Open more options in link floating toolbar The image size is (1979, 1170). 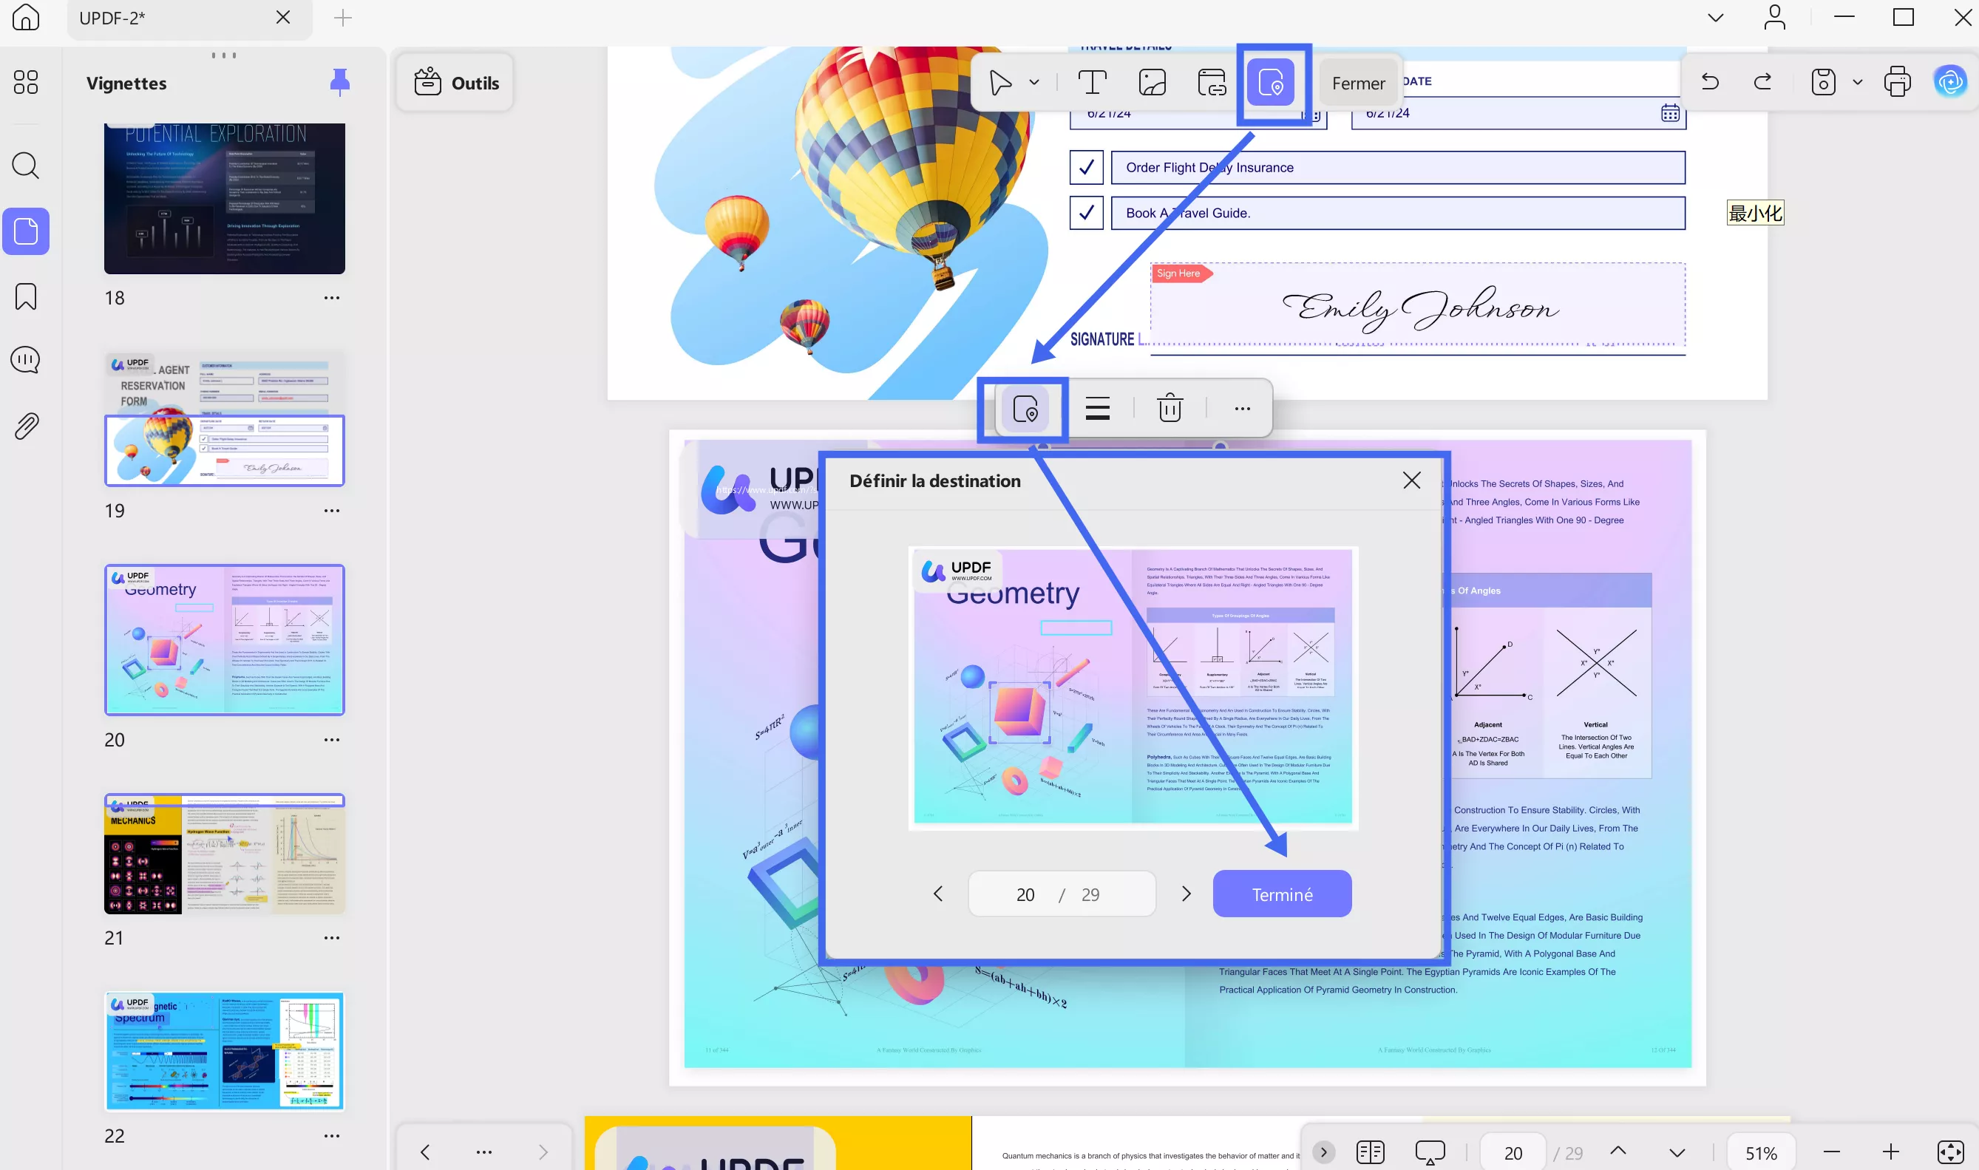click(1243, 409)
